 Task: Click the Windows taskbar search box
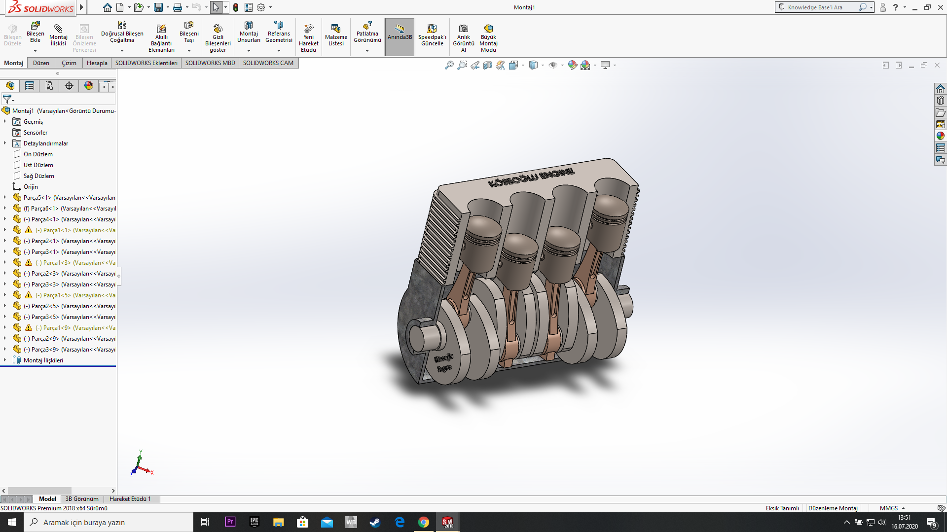(x=109, y=522)
